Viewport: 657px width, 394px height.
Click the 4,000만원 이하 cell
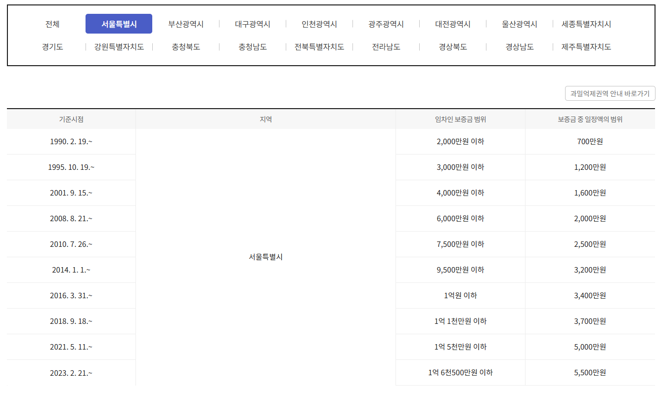[x=460, y=193]
